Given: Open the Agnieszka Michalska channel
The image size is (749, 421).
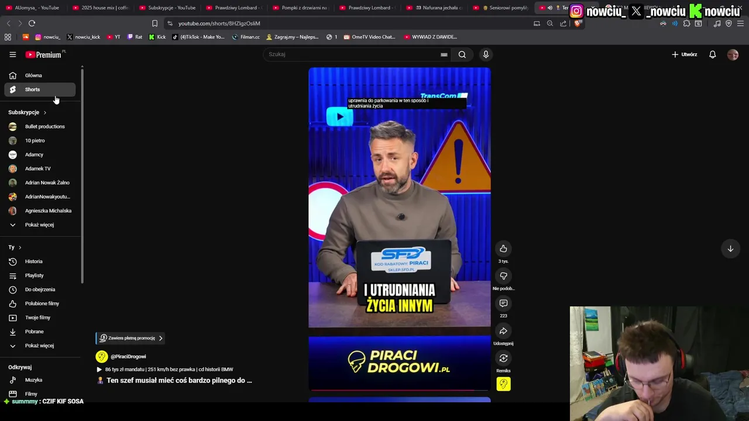Looking at the screenshot, I should pyautogui.click(x=40, y=210).
